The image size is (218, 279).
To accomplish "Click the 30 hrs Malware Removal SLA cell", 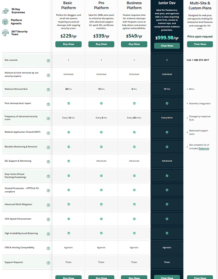I will pos(68,89).
